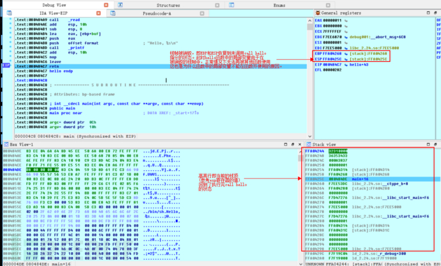This screenshot has width=441, height=266.
Task: Click the offset format operand
Action: click(83, 43)
